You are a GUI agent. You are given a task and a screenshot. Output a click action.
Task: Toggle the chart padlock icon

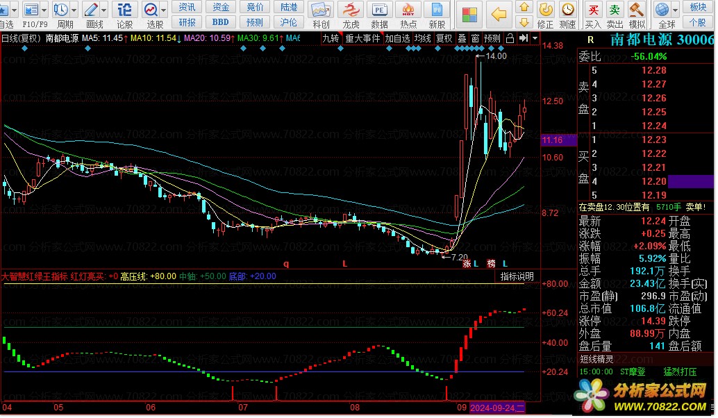[x=510, y=38]
